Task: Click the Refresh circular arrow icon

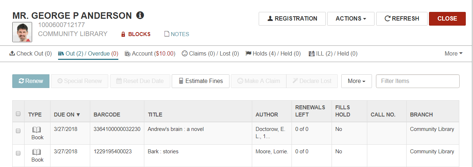Action: [x=387, y=18]
